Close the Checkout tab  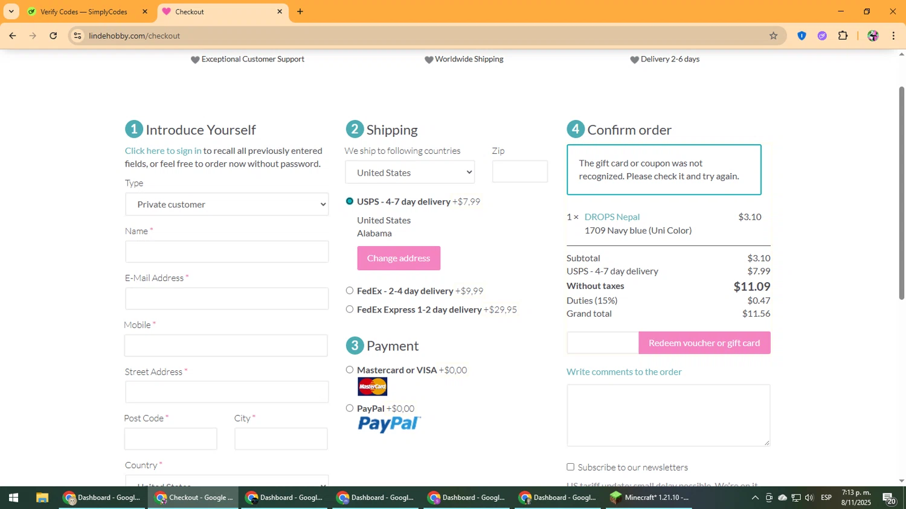280,11
